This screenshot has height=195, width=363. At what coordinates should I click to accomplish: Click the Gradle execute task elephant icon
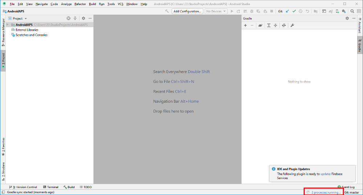pos(260,25)
